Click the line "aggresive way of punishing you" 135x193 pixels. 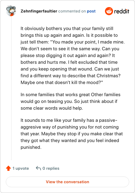point(70,127)
